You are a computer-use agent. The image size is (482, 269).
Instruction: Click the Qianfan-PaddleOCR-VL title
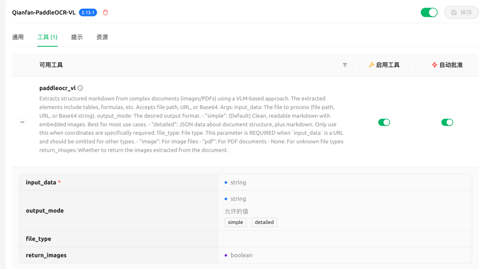tap(44, 12)
